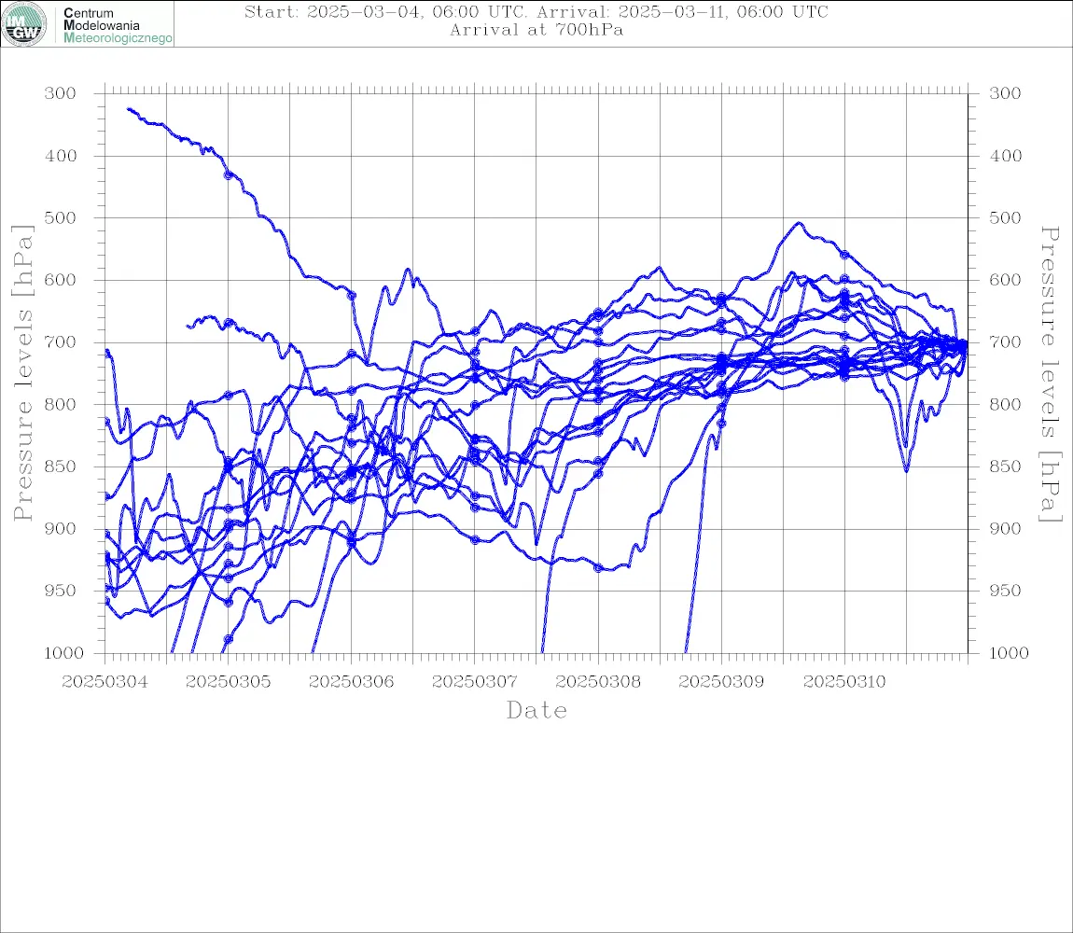This screenshot has height=933, width=1073.
Task: Click right axis value '400'
Action: 1005,156
